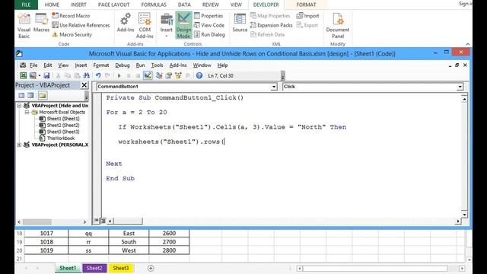Viewport: 487px width, 274px height.
Task: Start Record Macro
Action: [x=71, y=15]
